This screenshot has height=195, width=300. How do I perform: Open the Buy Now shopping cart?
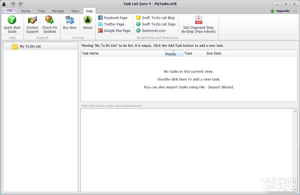[70, 23]
